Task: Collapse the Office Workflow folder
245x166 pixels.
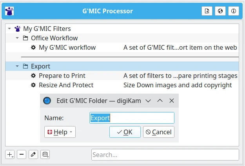Action: tap(17, 38)
